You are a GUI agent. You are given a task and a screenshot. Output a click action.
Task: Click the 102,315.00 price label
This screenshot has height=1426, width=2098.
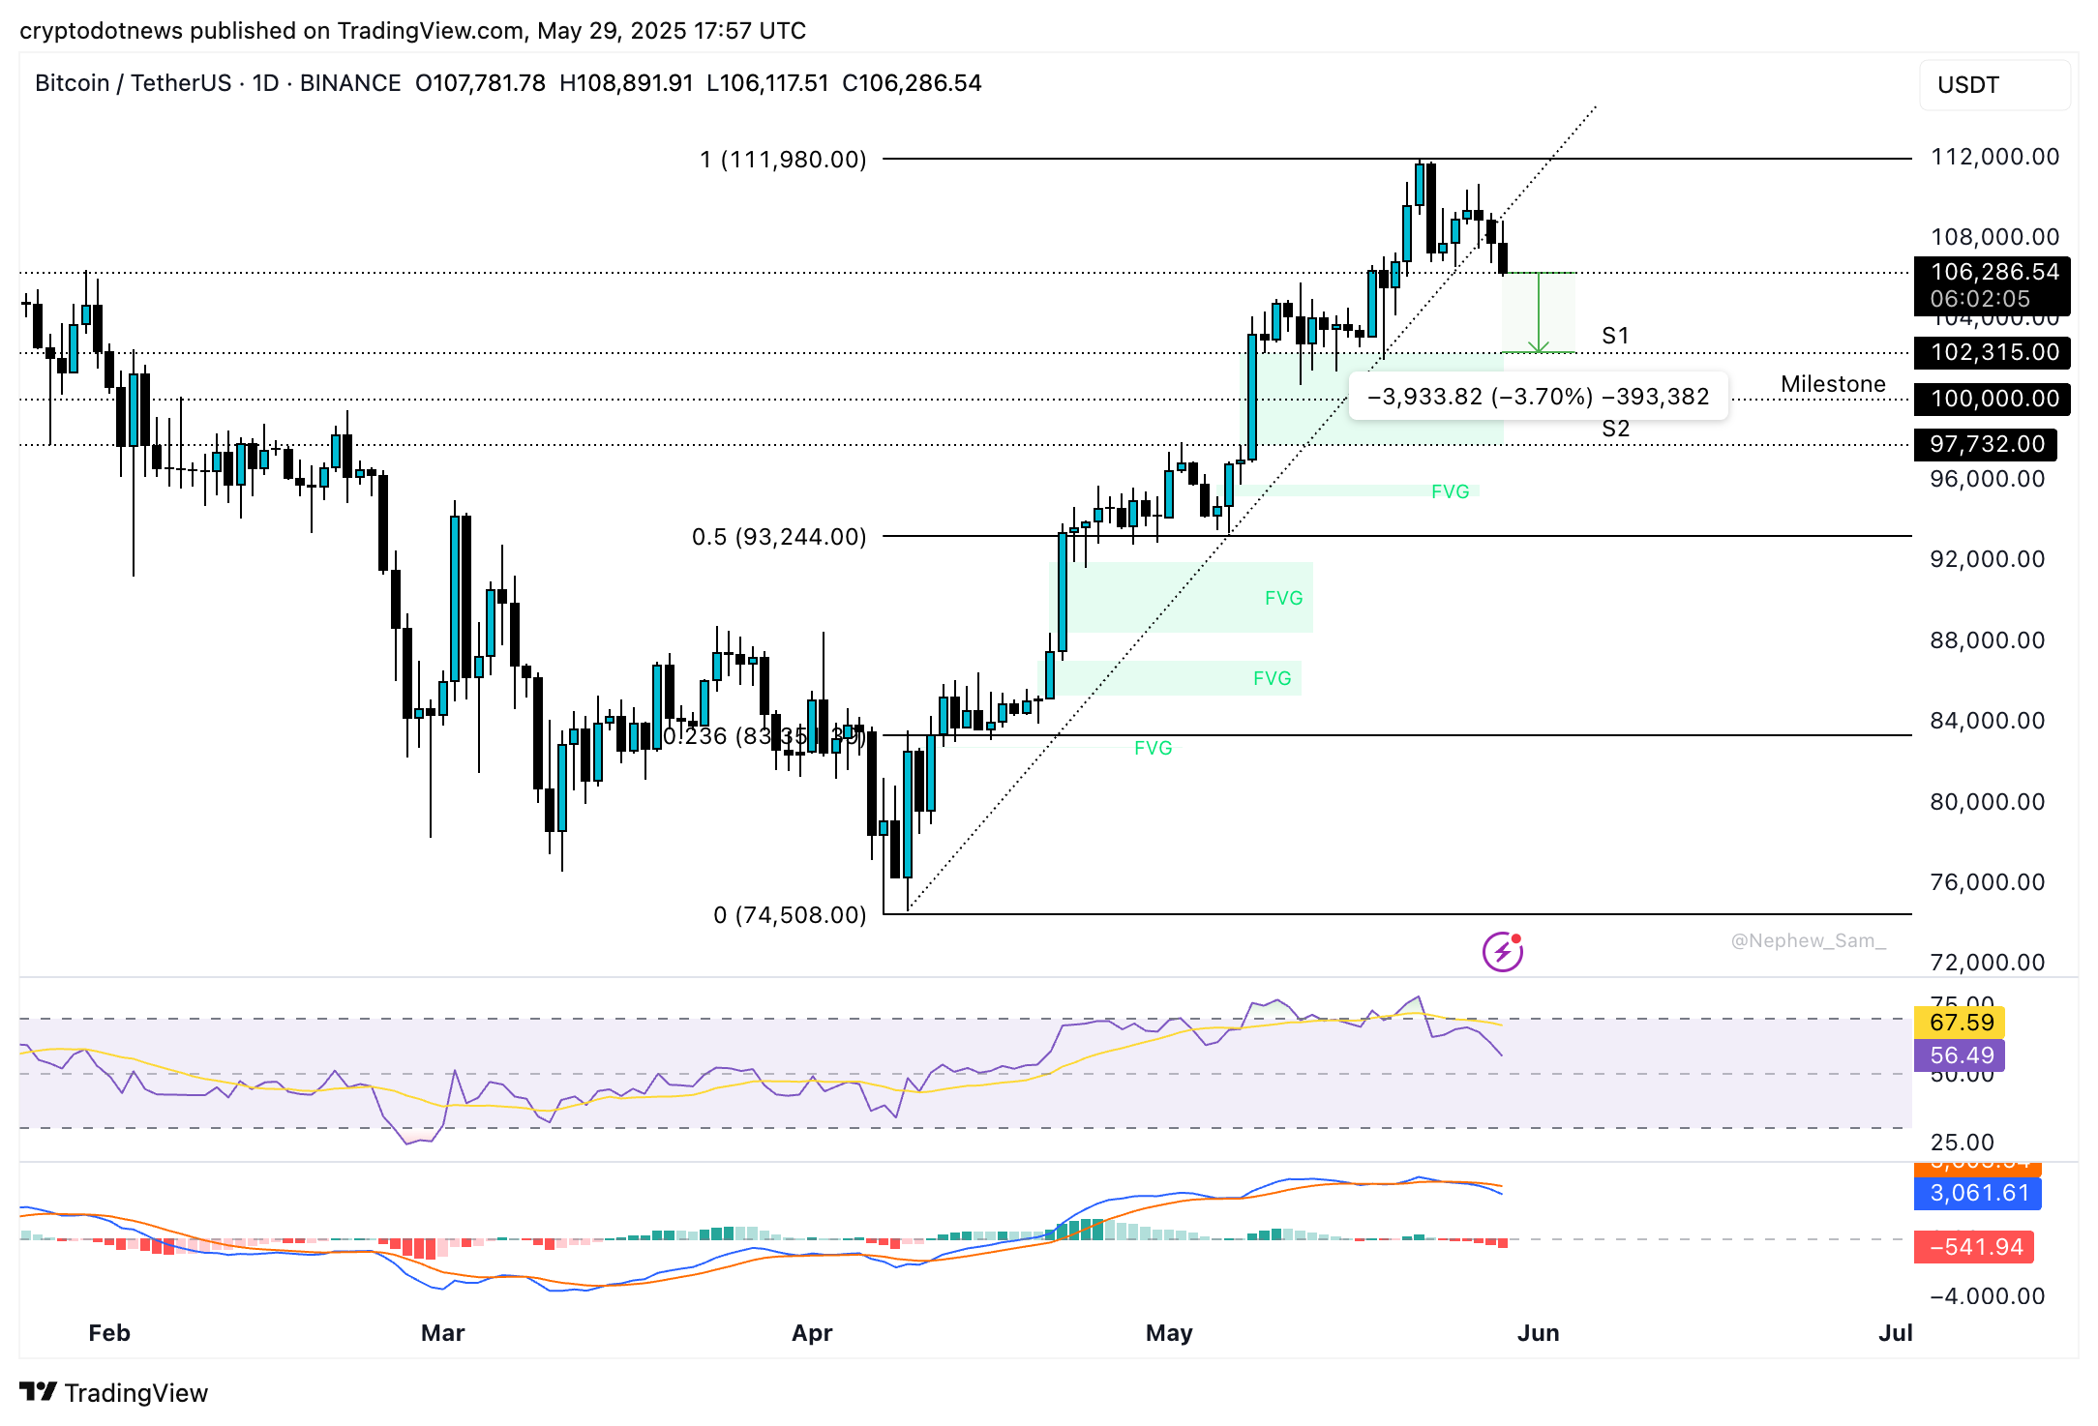click(x=1993, y=352)
